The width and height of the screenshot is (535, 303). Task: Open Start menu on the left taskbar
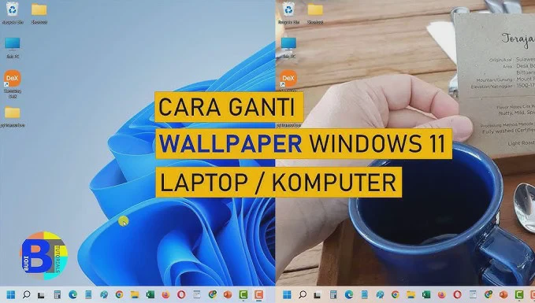11,294
